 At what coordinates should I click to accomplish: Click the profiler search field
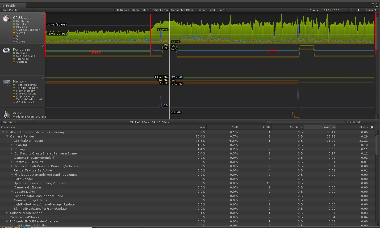tap(305, 122)
